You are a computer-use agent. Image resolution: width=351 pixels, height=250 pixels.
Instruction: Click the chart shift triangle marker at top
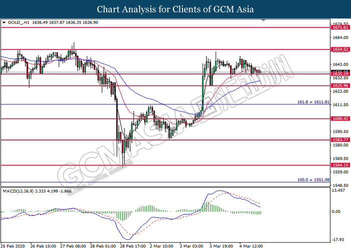[x=263, y=20]
